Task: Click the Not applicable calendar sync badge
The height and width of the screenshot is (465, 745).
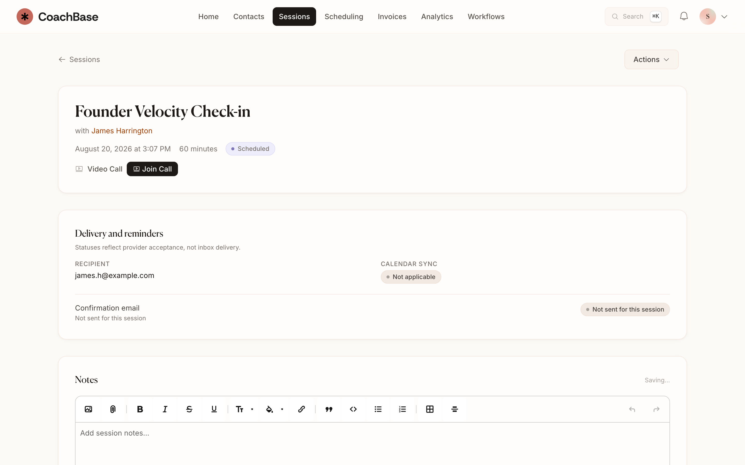Action: click(411, 277)
